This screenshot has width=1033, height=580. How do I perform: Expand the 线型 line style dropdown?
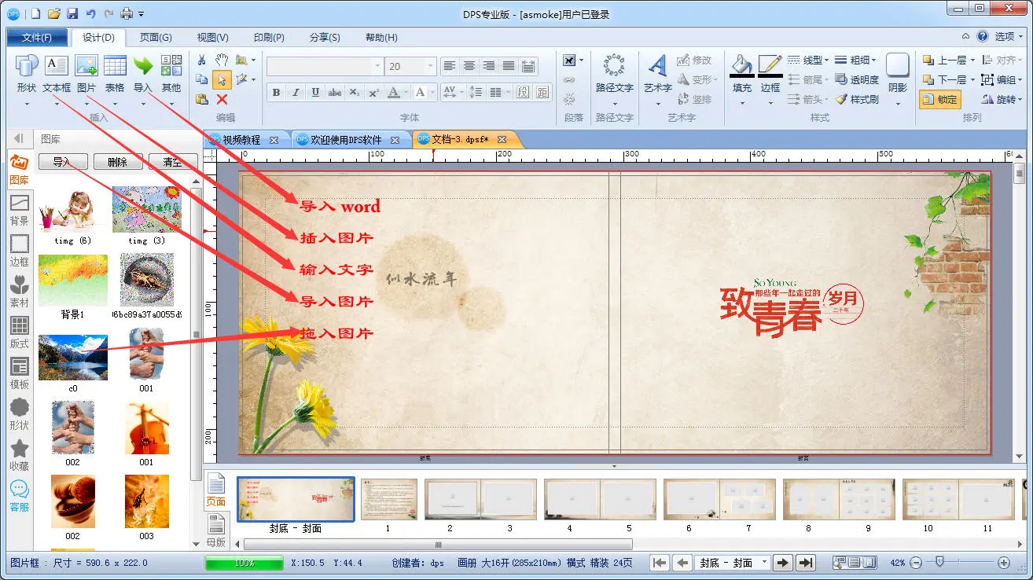coord(826,60)
